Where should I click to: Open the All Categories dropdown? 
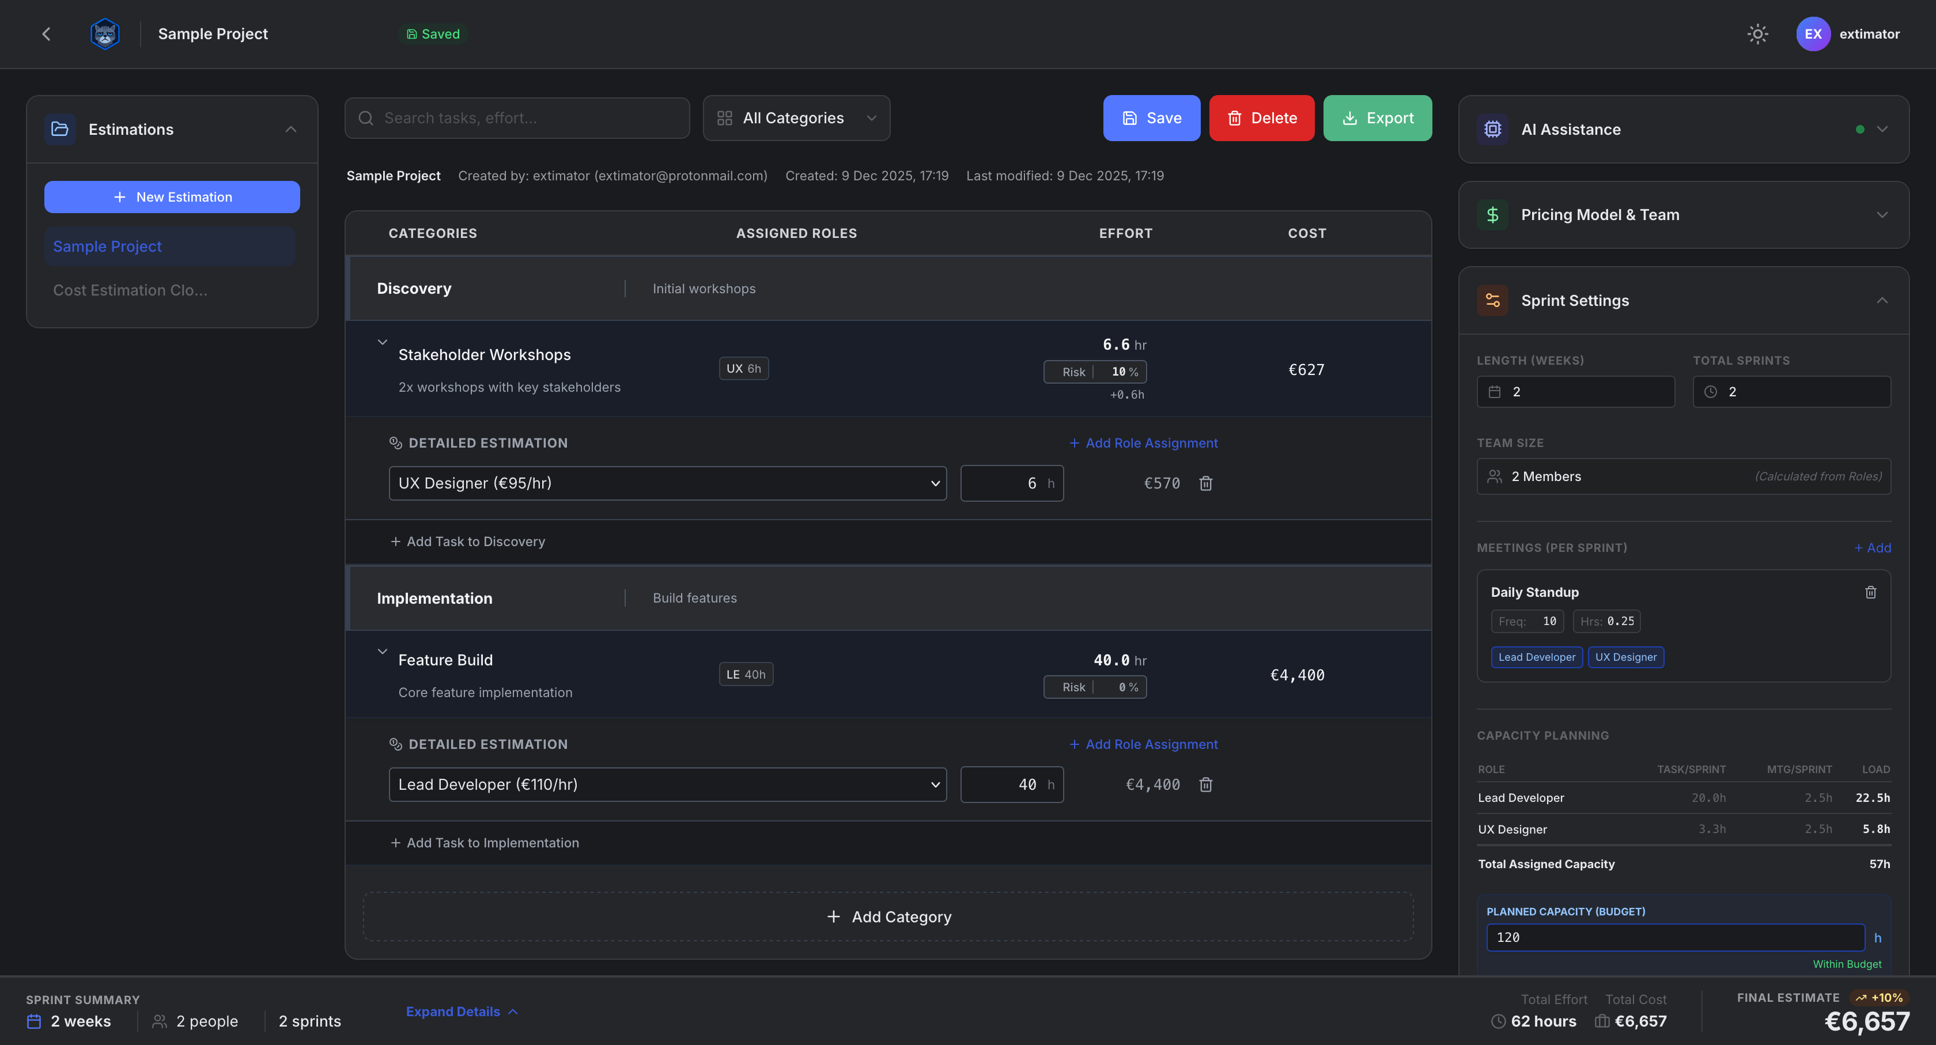[x=796, y=118]
